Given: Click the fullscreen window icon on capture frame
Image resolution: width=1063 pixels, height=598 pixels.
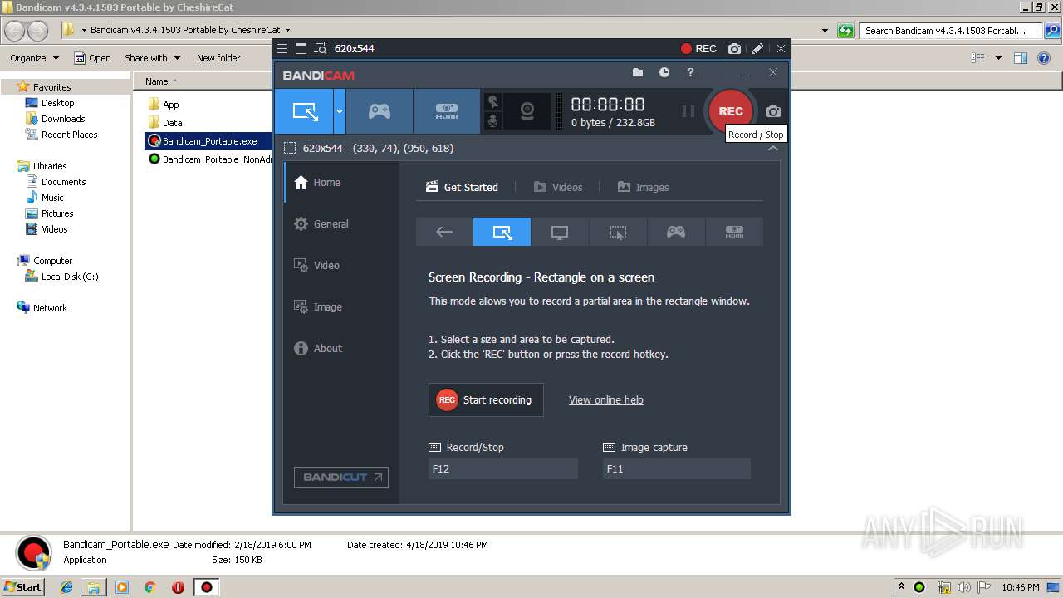Looking at the screenshot, I should (301, 49).
